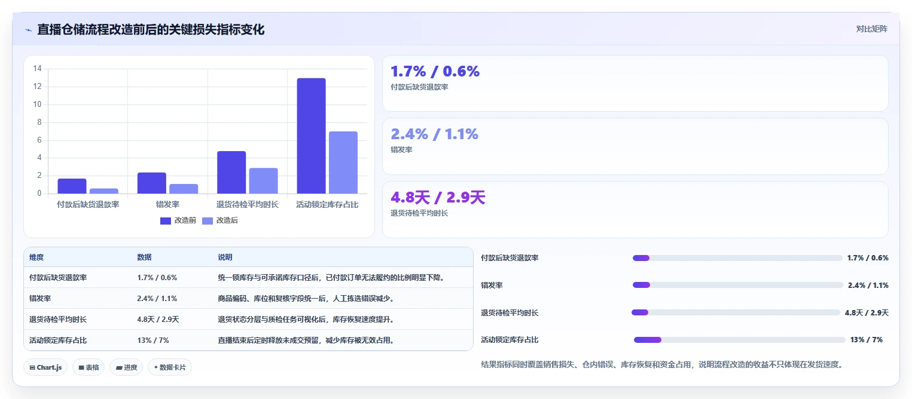
Task: Click the 错发率 改造前 bar
Action: (152, 183)
